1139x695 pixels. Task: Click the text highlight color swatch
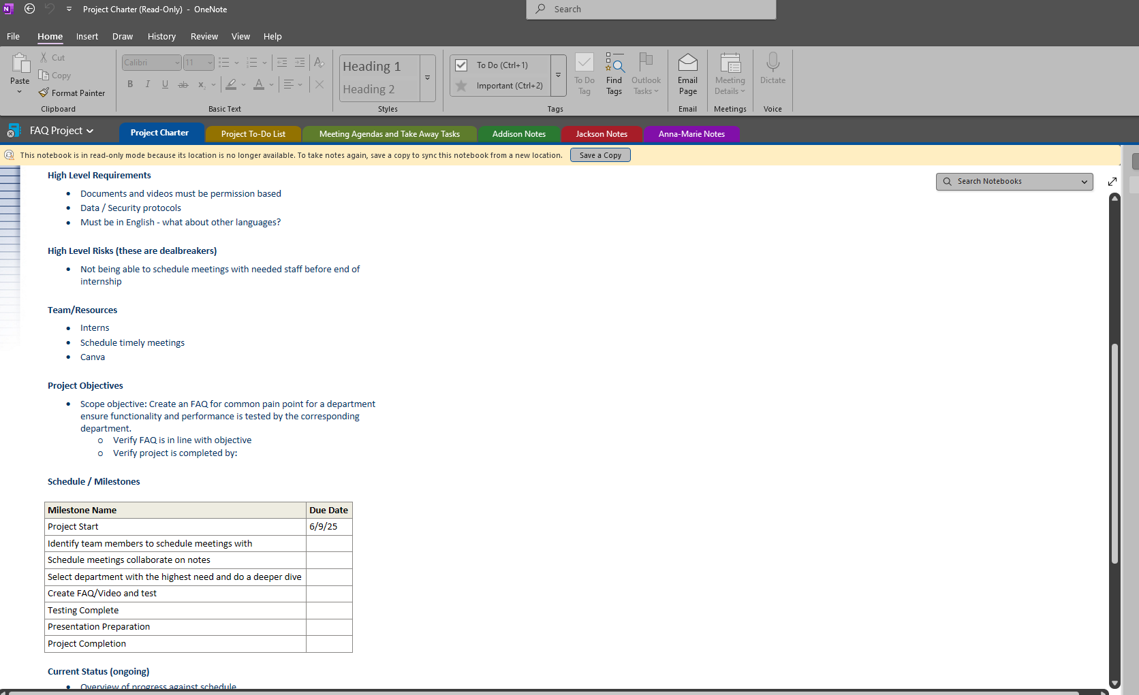231,84
